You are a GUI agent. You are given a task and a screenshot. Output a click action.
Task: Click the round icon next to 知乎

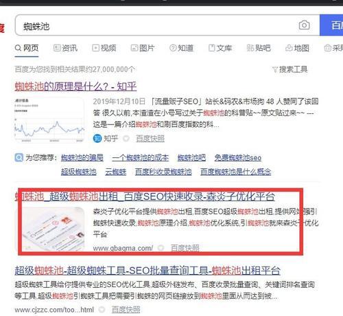point(126,139)
